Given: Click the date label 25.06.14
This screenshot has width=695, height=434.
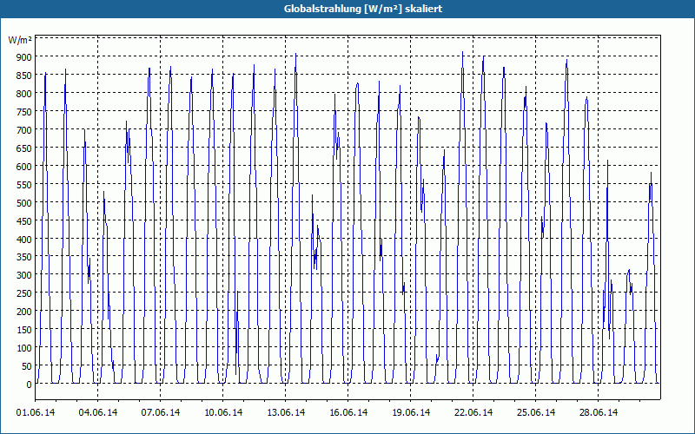Looking at the screenshot, I should pos(535,412).
